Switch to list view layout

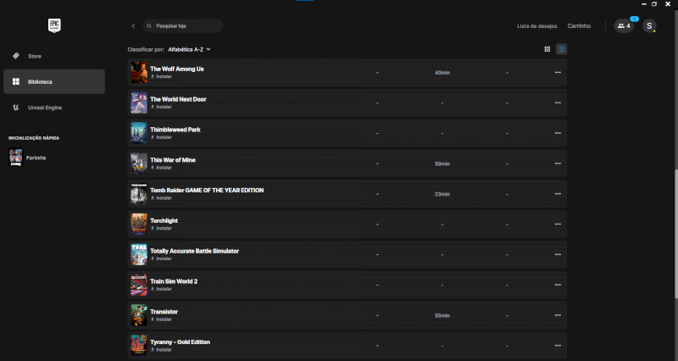click(561, 49)
